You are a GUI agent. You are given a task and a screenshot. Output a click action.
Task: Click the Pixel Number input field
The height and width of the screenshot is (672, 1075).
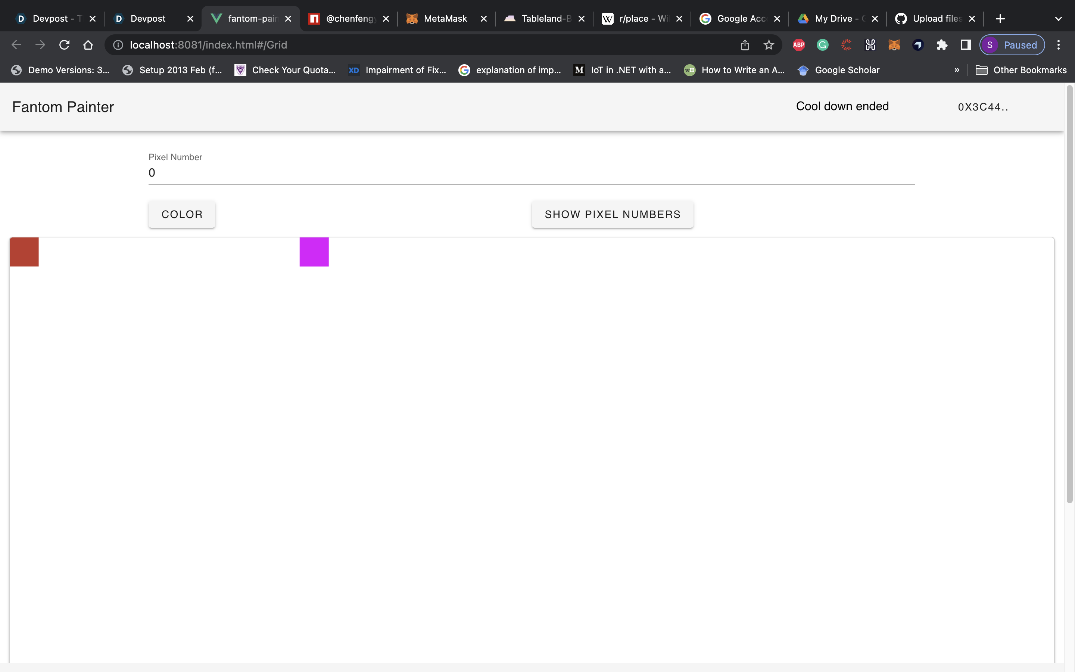point(531,173)
